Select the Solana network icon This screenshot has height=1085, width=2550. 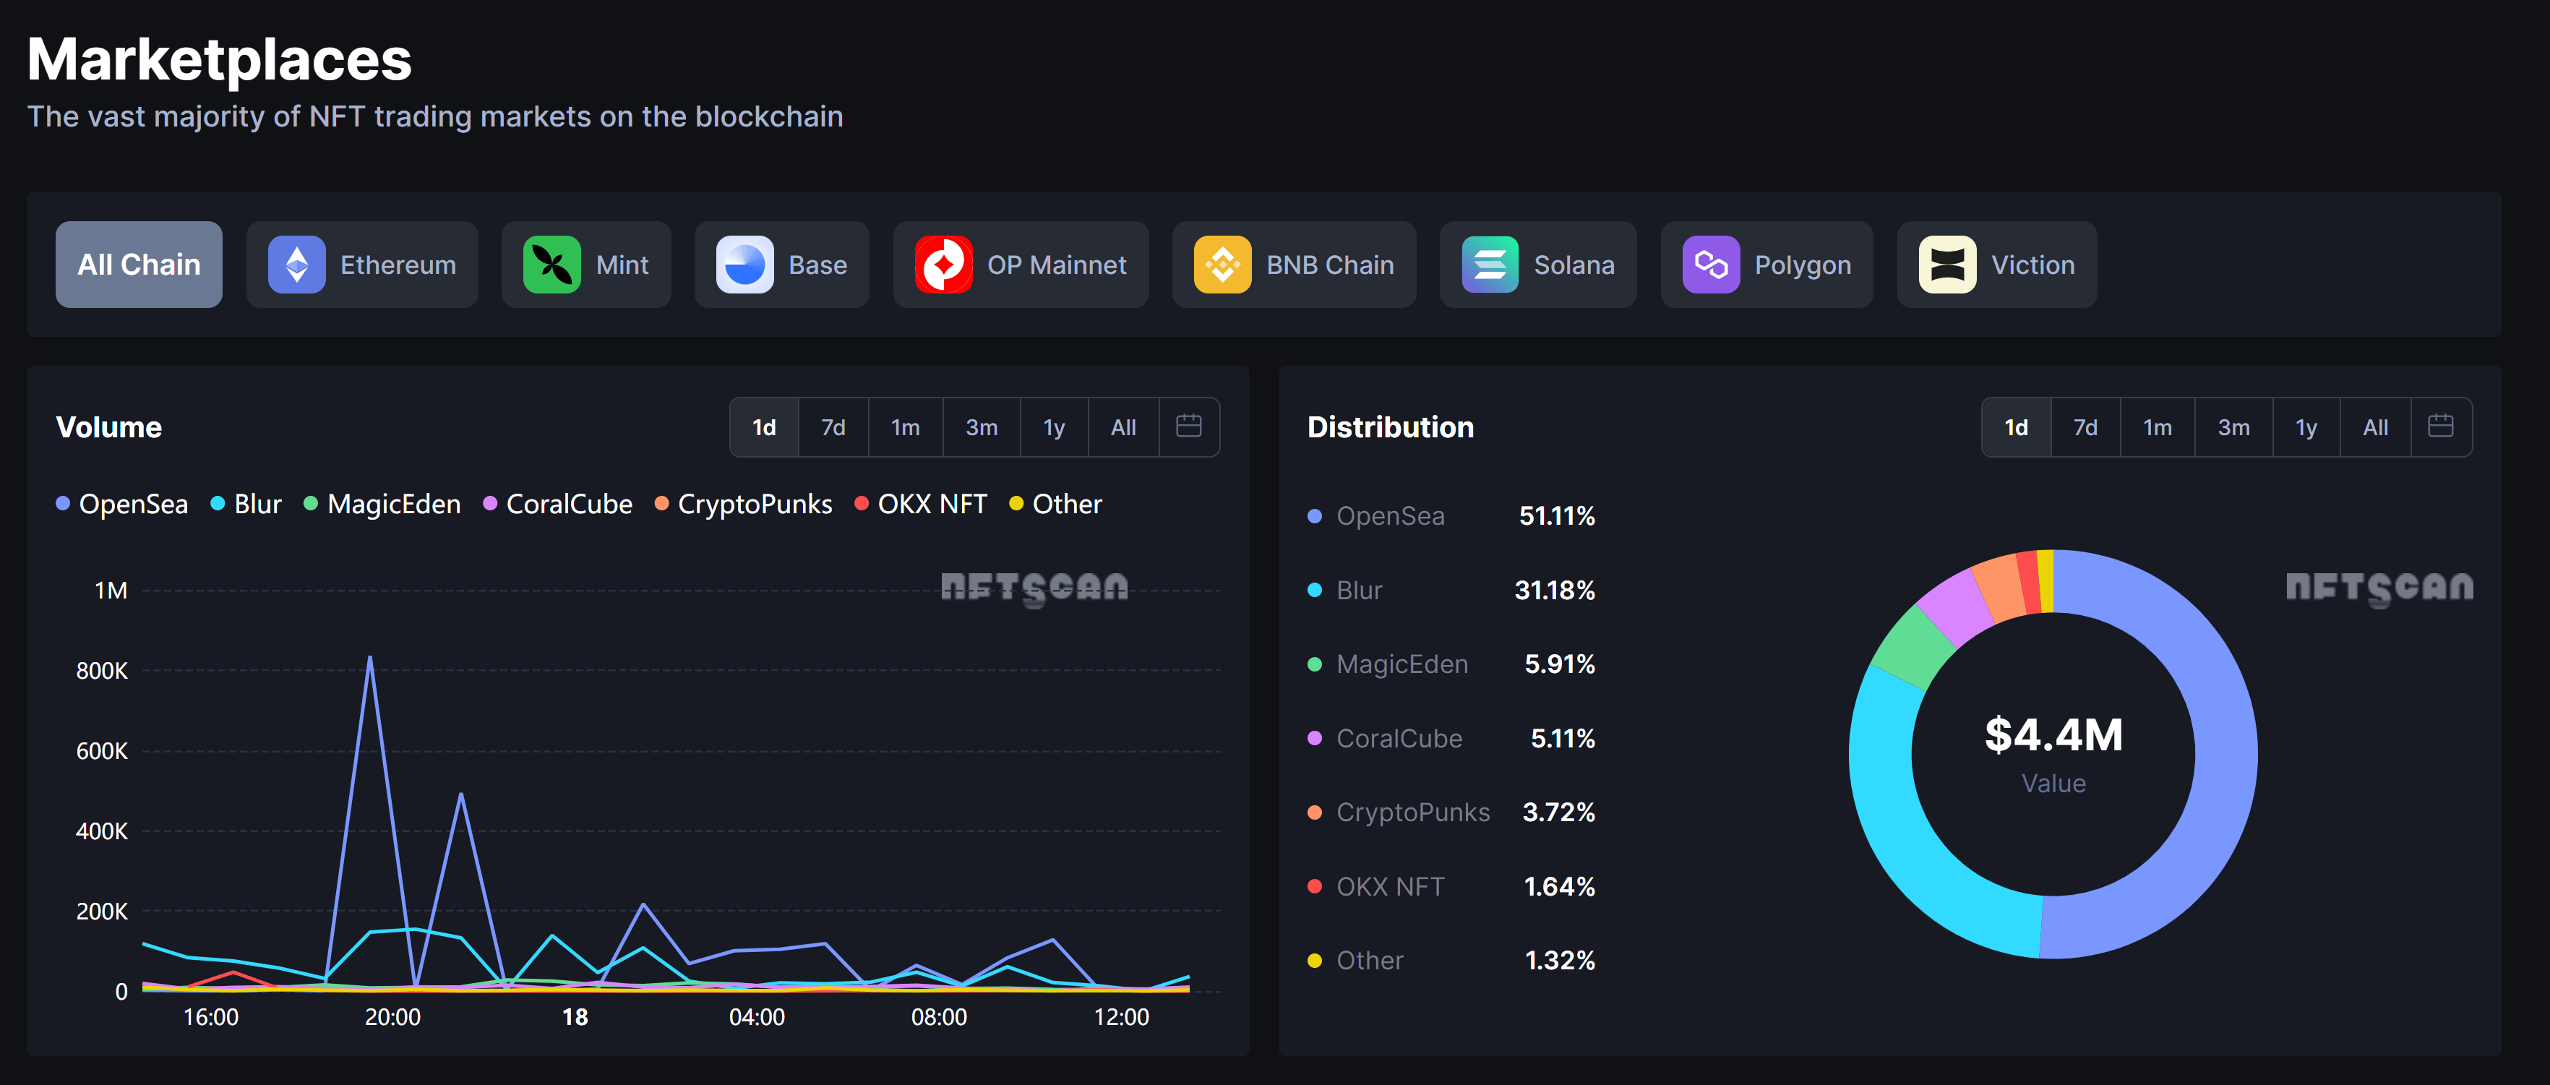[1491, 265]
